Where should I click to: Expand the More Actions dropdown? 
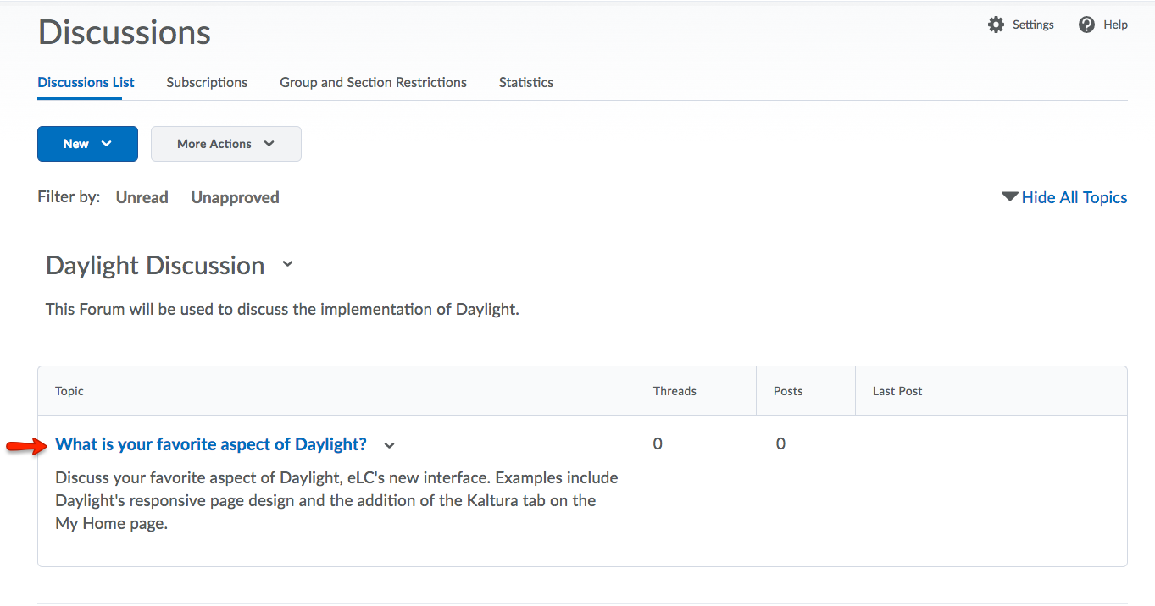(225, 144)
